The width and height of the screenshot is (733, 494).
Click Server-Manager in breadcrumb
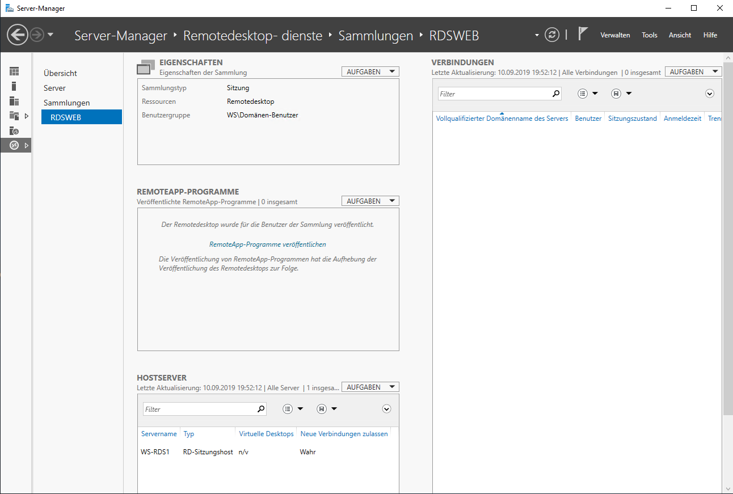click(x=121, y=36)
